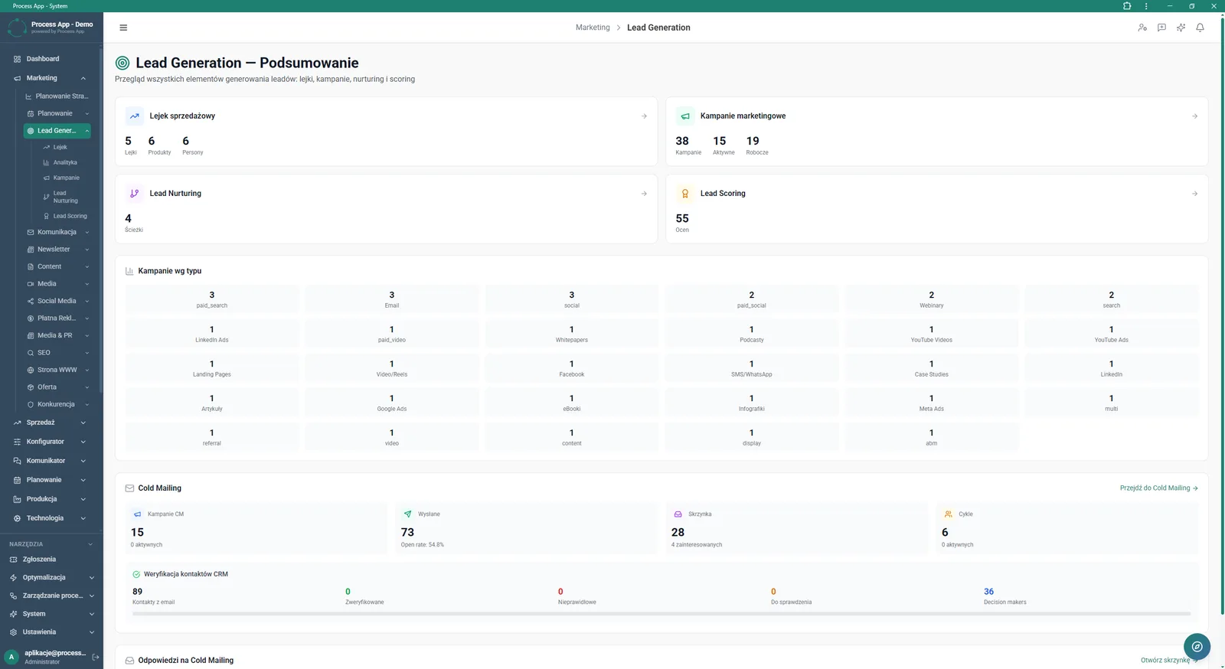Expand the Newsletter sidebar submenu
This screenshot has height=669, width=1225.
87,250
